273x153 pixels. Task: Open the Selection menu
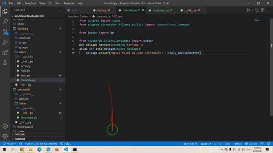point(30,3)
